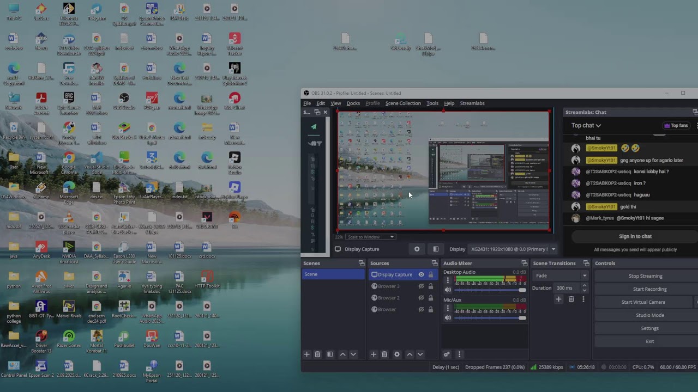Screen dimensions: 698x392
Task: Mute the Mic/Aux channel
Action: tap(448, 318)
